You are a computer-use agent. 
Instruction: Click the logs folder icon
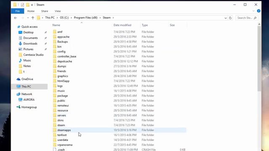coord(55,86)
